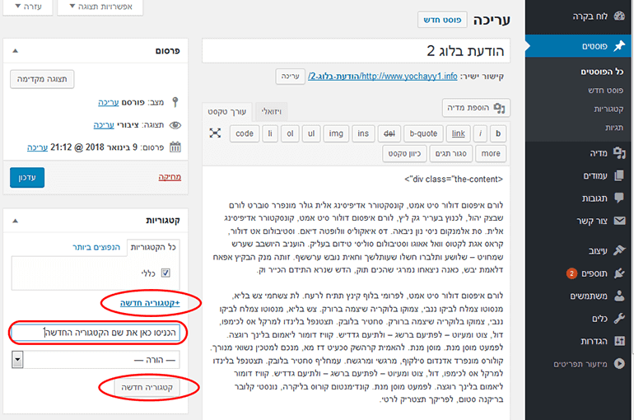Click the img quicktag button
This screenshot has height=420, width=634.
[336, 133]
